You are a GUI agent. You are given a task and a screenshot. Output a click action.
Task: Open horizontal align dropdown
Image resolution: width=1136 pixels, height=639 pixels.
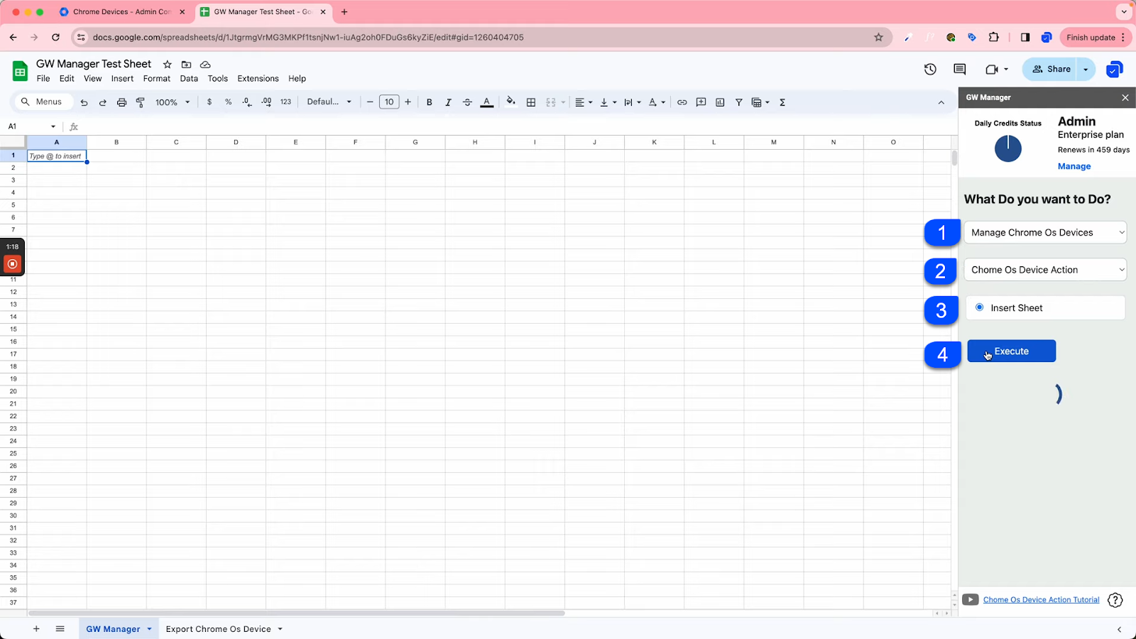(584, 102)
